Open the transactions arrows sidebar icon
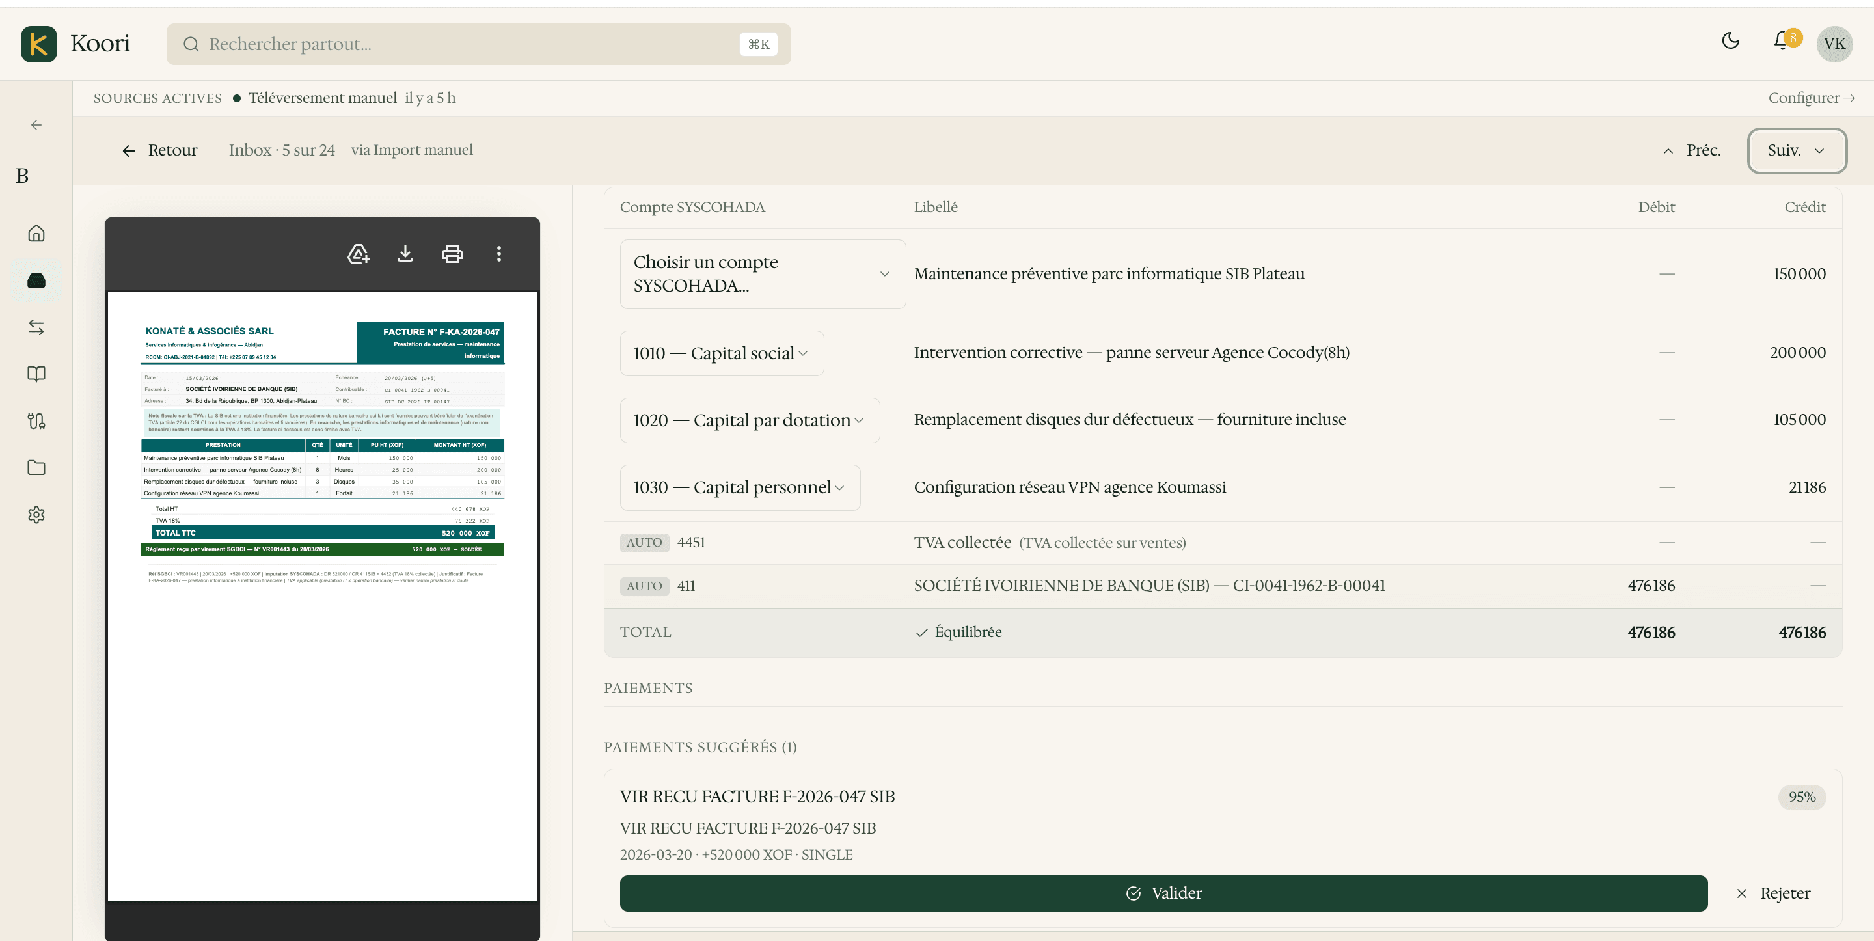The width and height of the screenshot is (1874, 941). [36, 327]
